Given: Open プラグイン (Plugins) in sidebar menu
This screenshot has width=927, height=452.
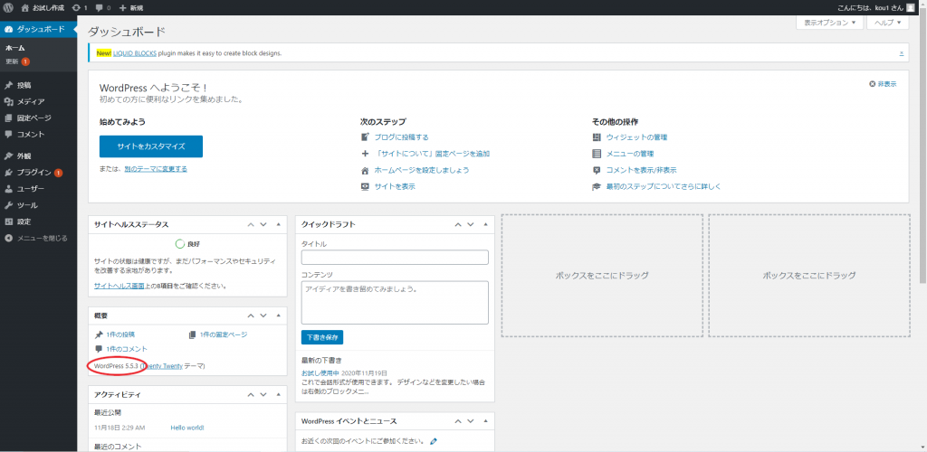Looking at the screenshot, I should point(33,173).
